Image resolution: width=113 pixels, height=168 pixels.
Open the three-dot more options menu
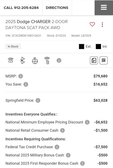pos(102,25)
